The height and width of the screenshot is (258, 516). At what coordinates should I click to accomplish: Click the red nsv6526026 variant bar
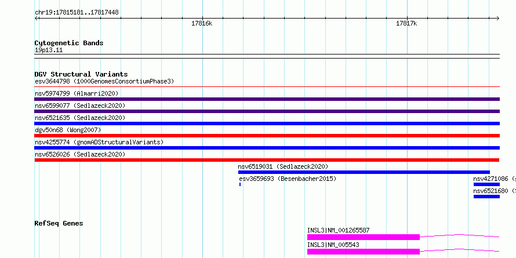(x=267, y=160)
